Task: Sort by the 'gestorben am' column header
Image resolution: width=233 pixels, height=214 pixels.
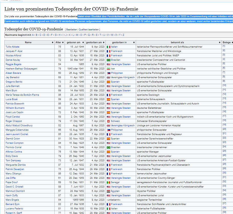Action: tap(94, 42)
